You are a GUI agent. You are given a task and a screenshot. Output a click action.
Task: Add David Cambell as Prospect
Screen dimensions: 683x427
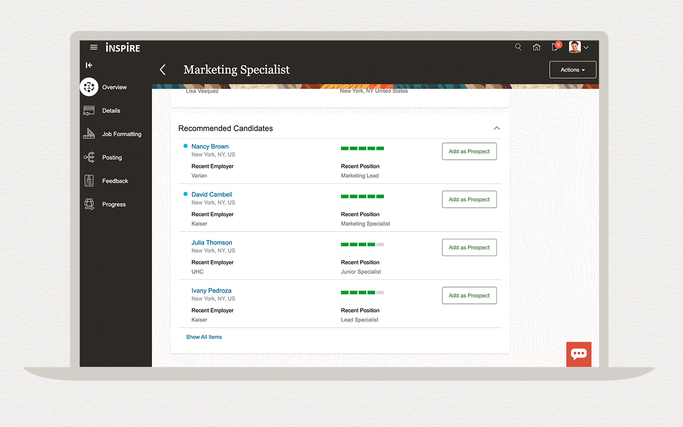coord(469,199)
